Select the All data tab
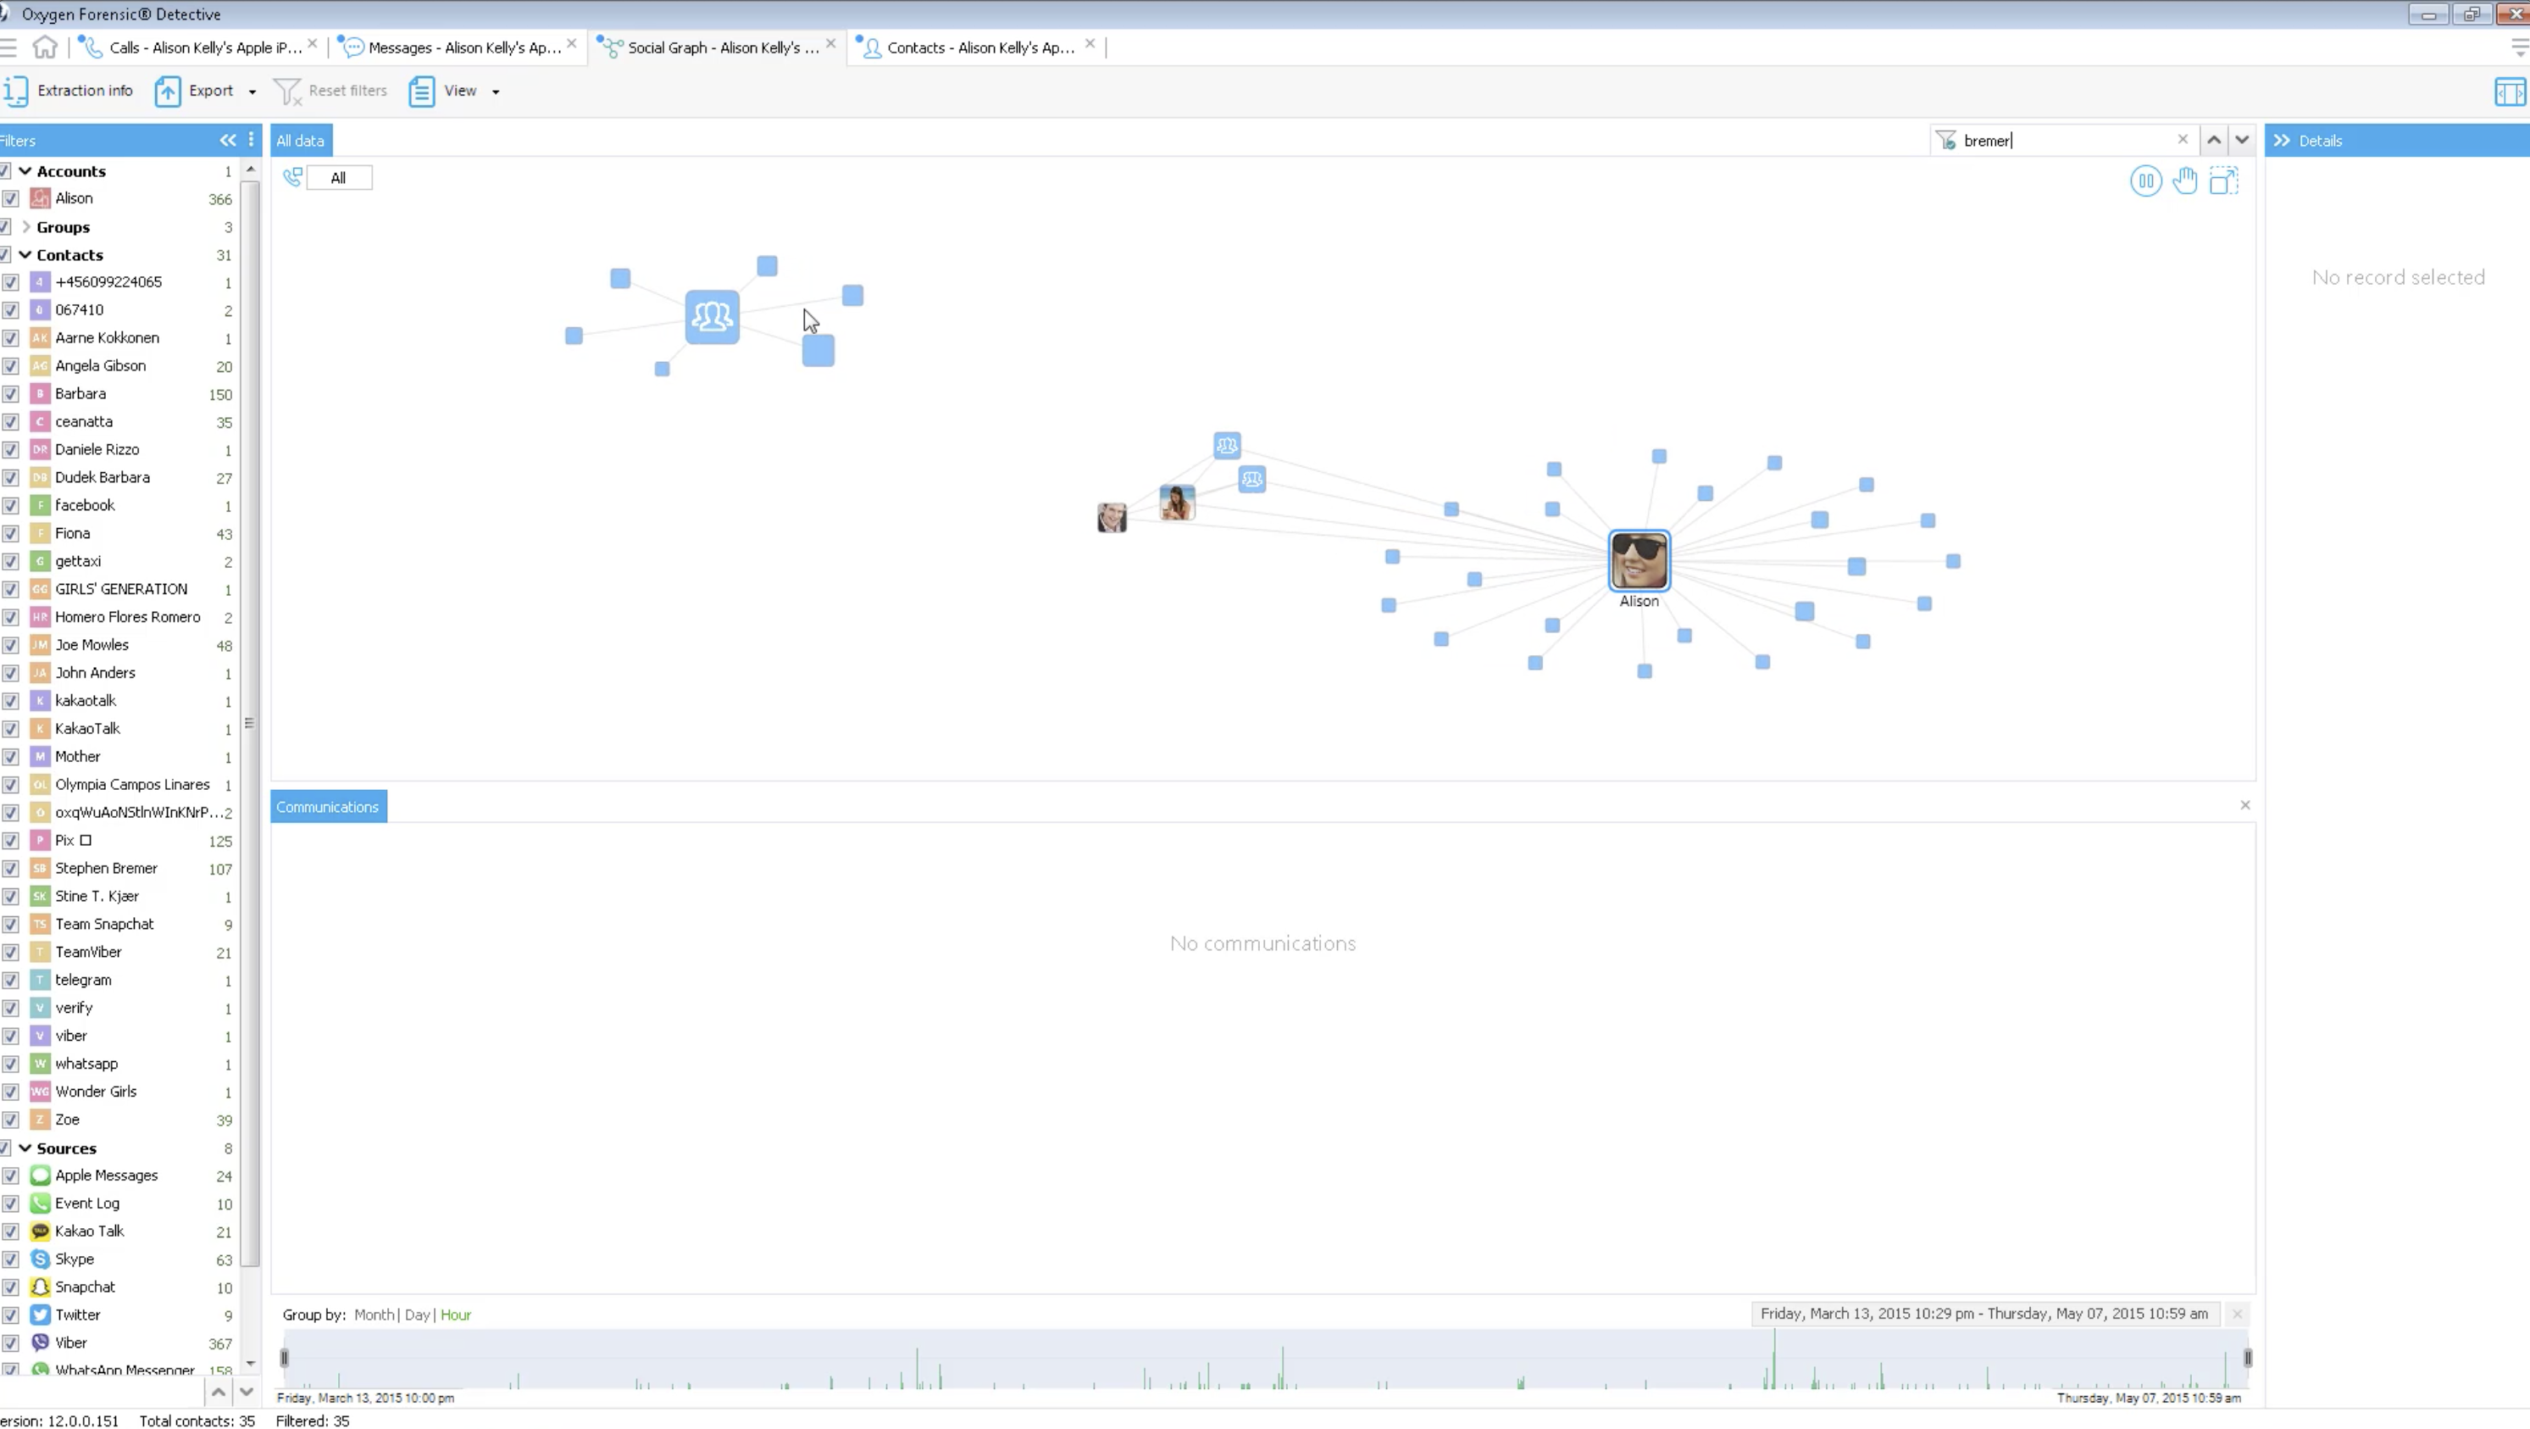This screenshot has height=1429, width=2530. pyautogui.click(x=301, y=141)
